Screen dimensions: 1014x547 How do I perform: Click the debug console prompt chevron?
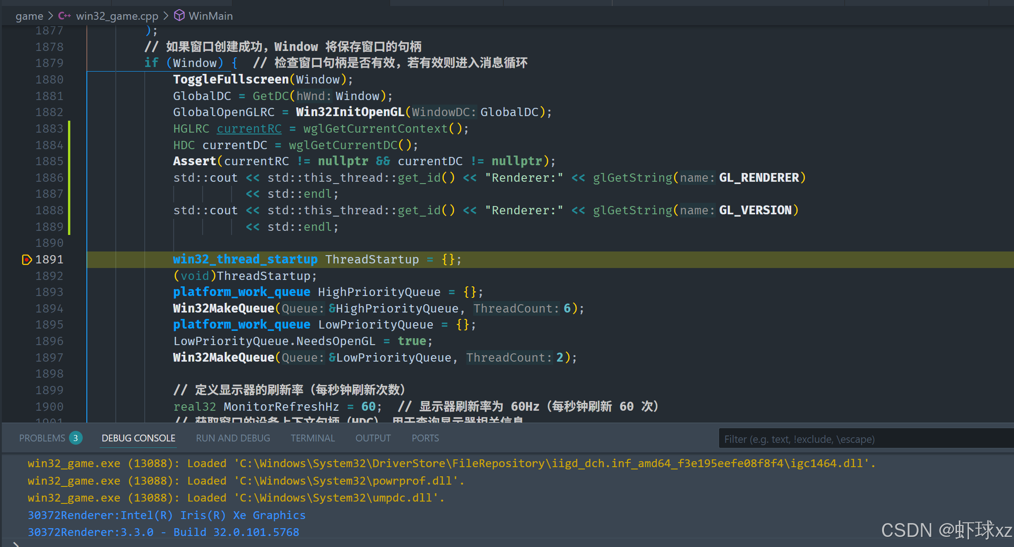click(15, 544)
